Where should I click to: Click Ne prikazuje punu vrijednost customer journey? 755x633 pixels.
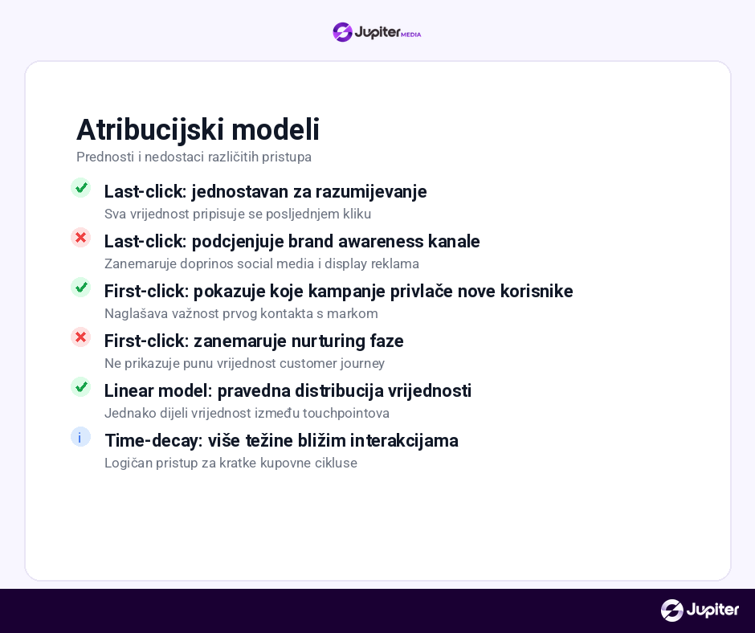coord(245,363)
